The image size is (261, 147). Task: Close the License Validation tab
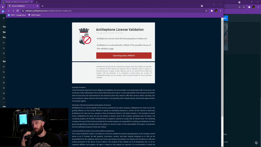(37, 6)
